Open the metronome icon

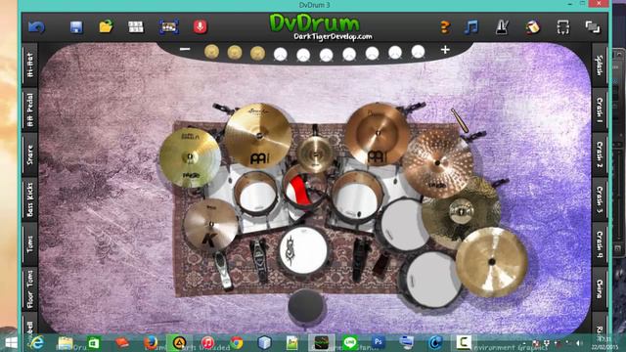502,27
